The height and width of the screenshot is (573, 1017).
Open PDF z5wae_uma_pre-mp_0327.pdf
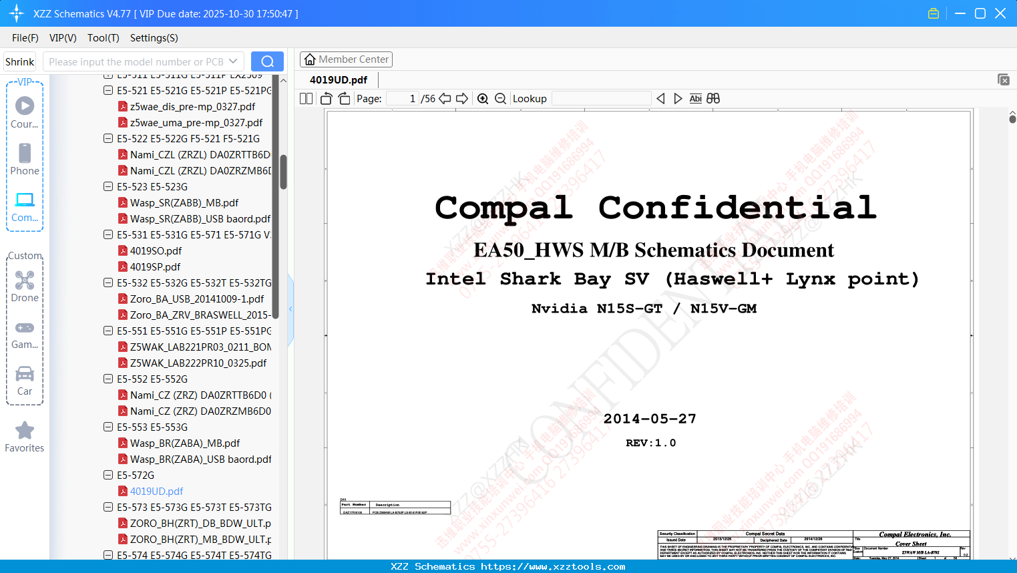[x=196, y=123]
